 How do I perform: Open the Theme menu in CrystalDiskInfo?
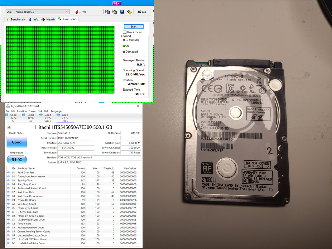coord(32,111)
